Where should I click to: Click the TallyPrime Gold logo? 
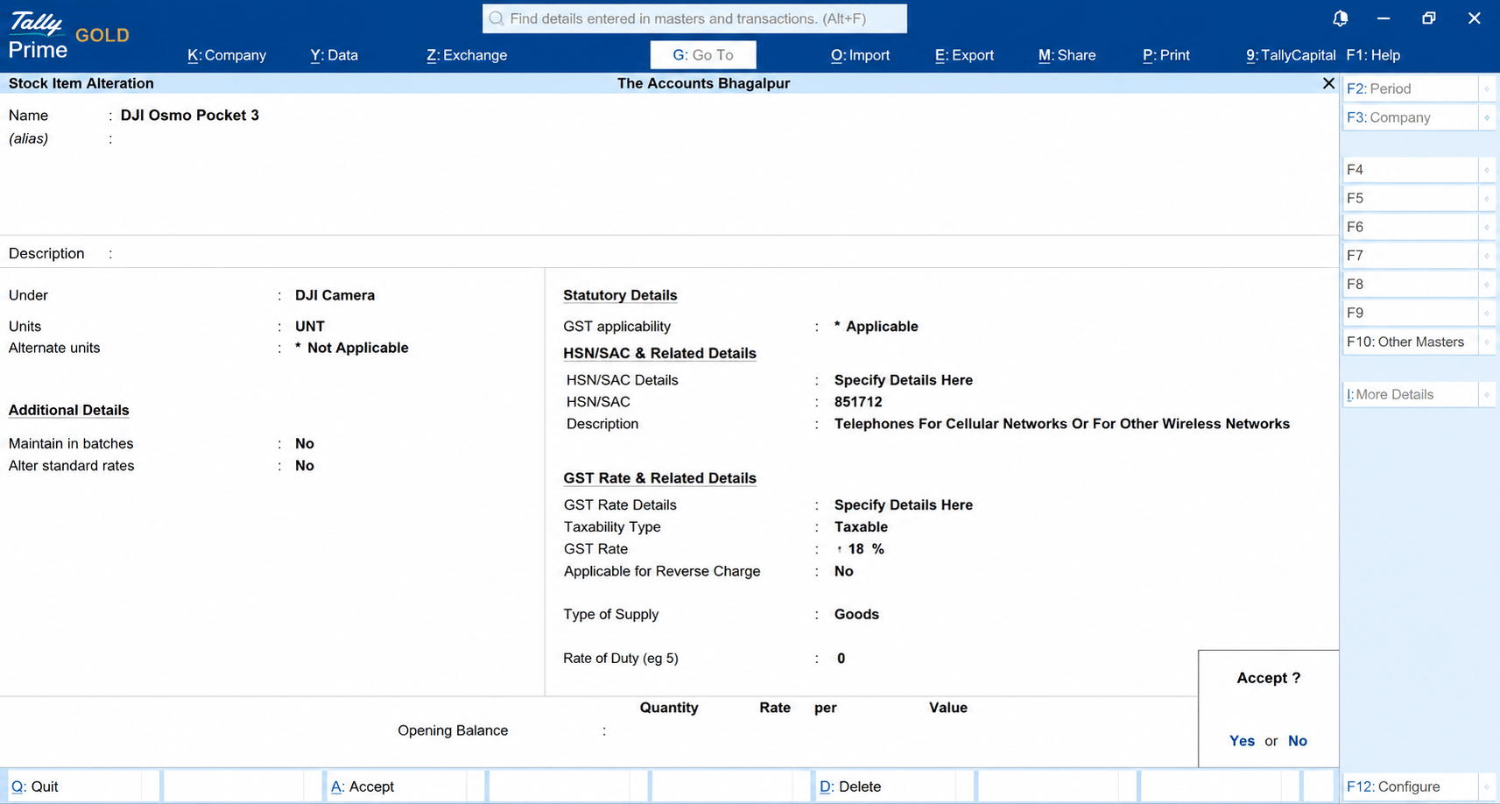pos(68,36)
